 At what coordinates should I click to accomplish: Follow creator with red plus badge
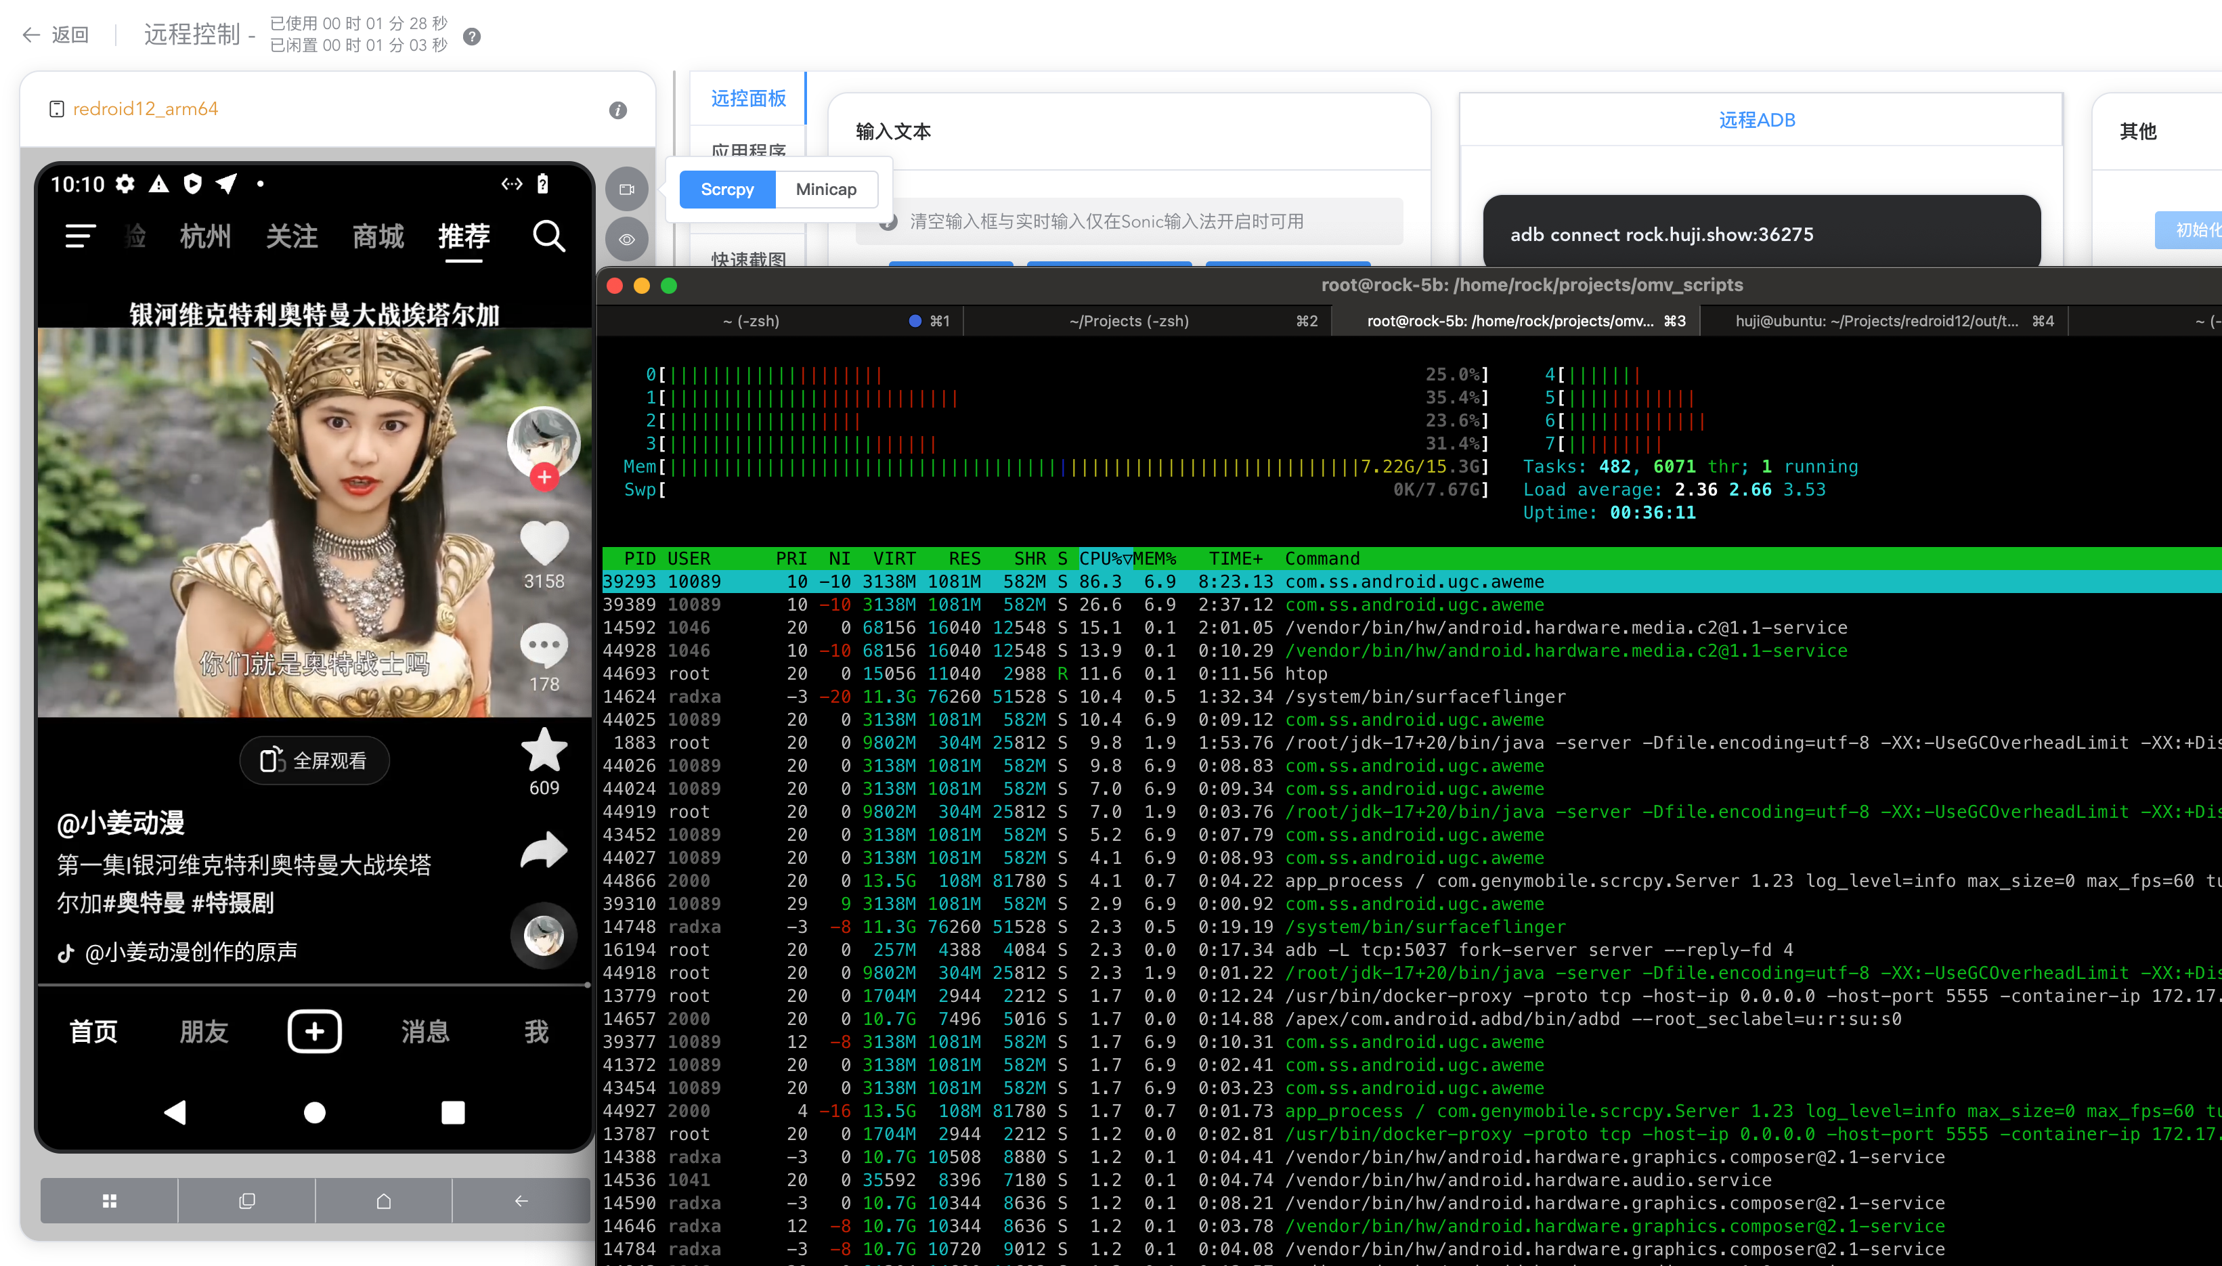click(544, 477)
